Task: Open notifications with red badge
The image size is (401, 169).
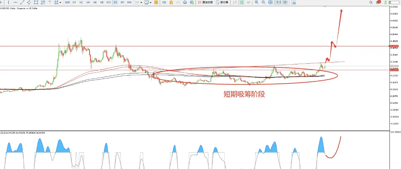Action: click(x=378, y=2)
